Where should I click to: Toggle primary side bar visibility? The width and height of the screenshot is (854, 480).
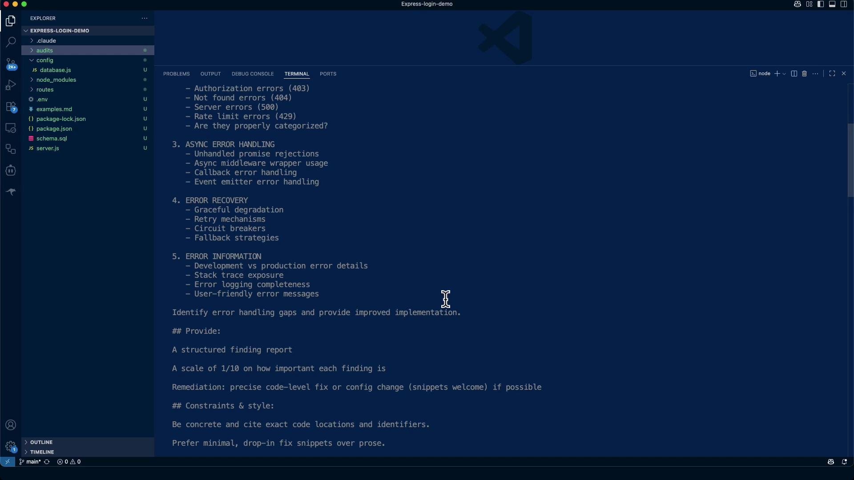point(821,4)
